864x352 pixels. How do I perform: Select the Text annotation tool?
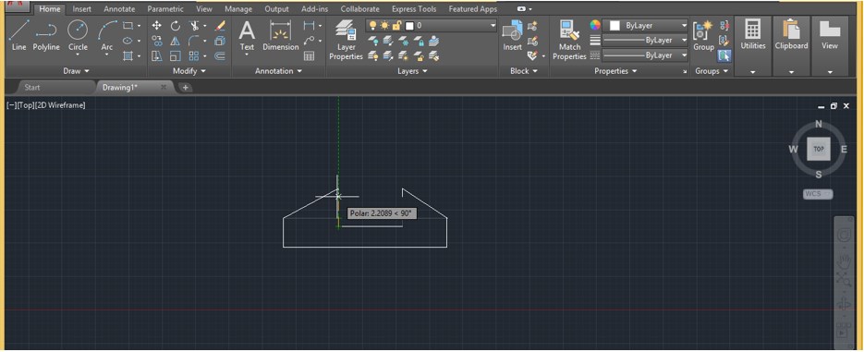pos(247,36)
